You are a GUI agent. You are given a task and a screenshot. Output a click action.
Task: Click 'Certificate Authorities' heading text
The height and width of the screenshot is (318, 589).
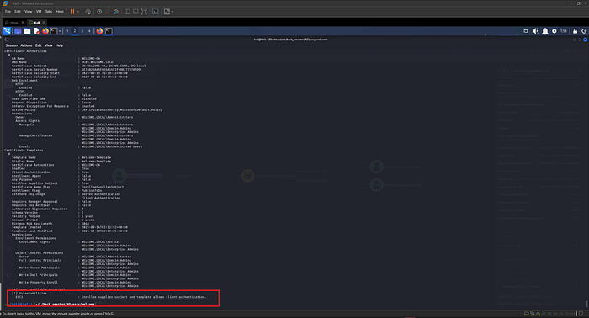25,51
